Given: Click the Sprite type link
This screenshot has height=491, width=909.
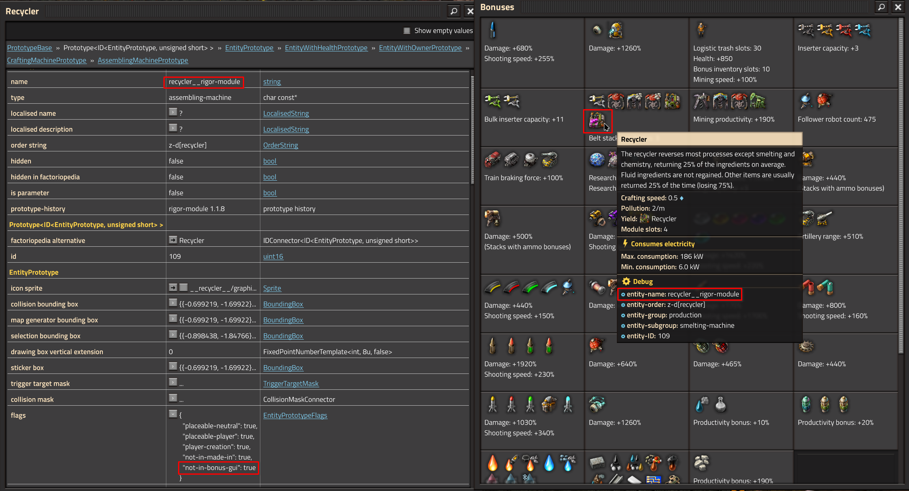Looking at the screenshot, I should click(272, 288).
